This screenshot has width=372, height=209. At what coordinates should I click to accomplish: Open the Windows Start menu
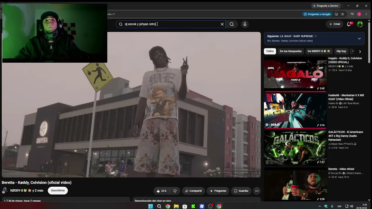tap(151, 206)
